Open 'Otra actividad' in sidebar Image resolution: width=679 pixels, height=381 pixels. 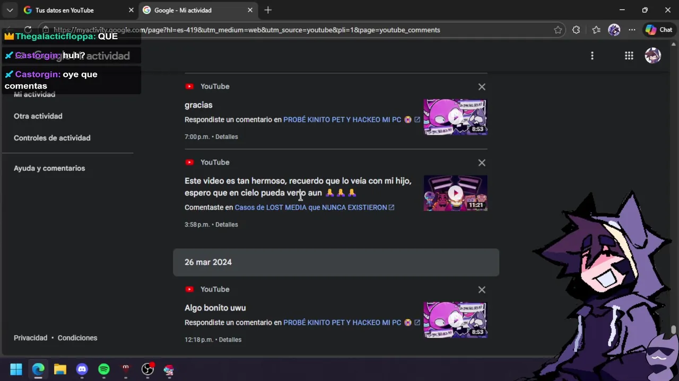pos(38,116)
